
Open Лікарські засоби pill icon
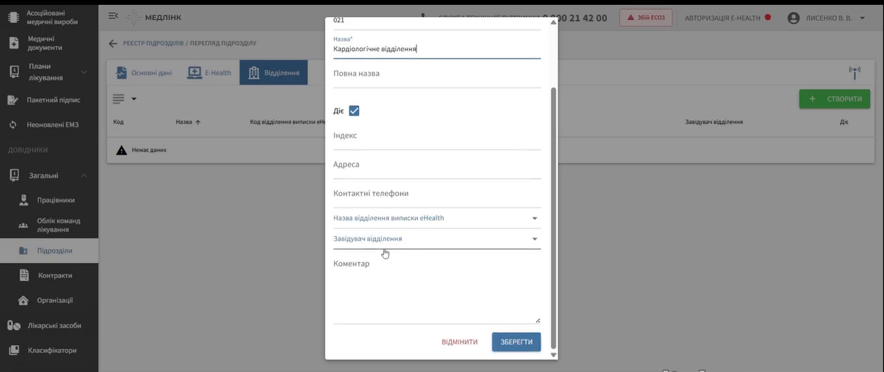(x=14, y=326)
